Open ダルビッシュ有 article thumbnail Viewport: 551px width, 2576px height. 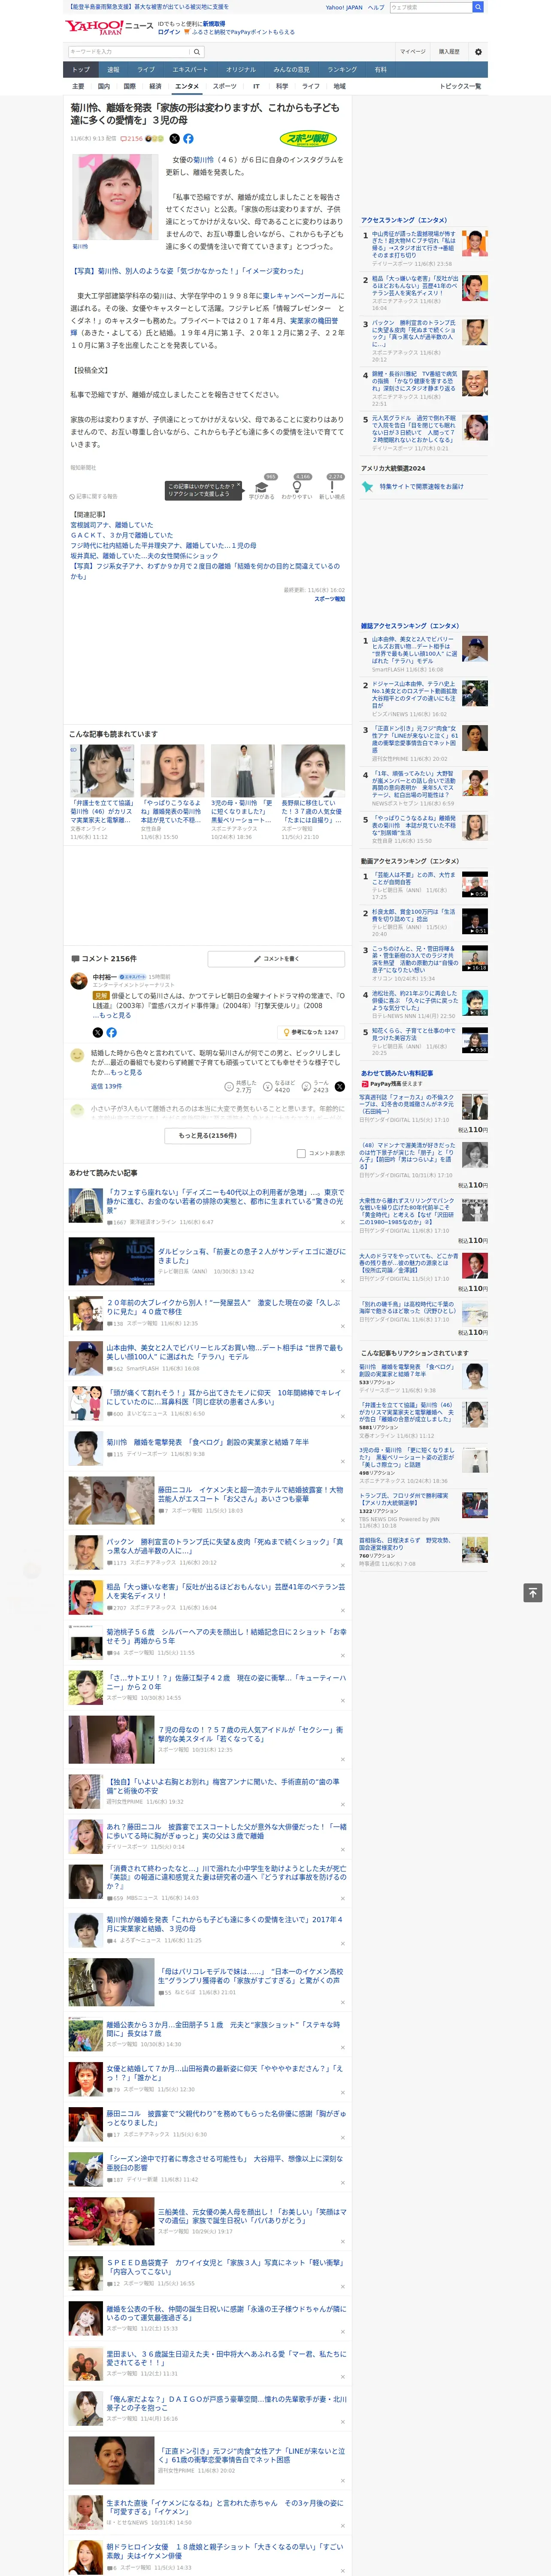point(111,1261)
